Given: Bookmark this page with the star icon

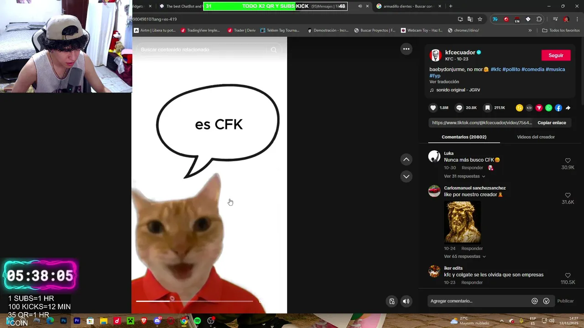Looking at the screenshot, I should [x=480, y=19].
